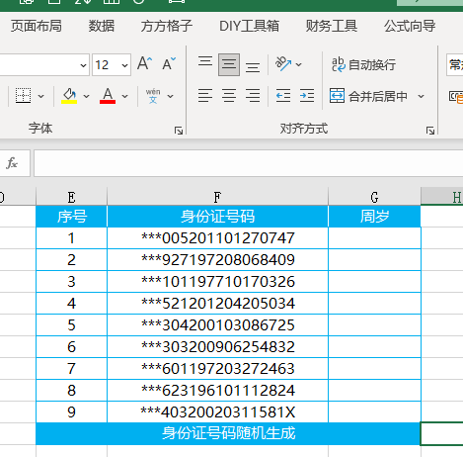The width and height of the screenshot is (463, 457).
Task: Increase the indent level
Action: coord(307,96)
